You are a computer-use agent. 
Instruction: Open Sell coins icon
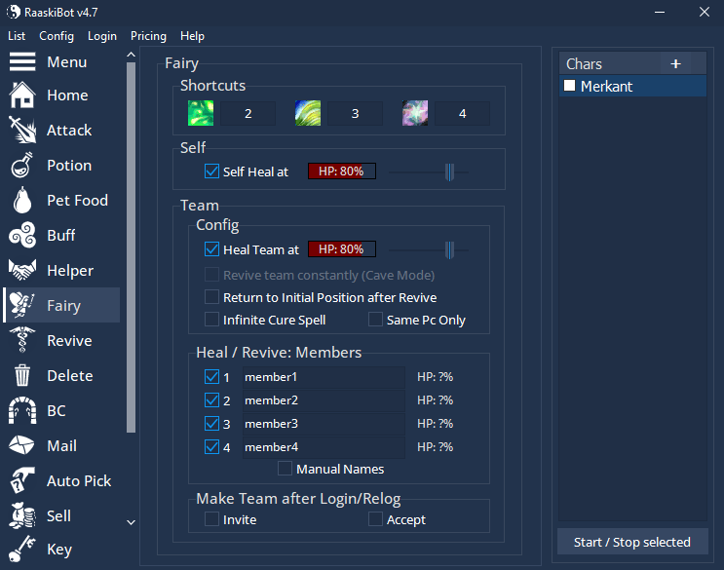[22, 516]
